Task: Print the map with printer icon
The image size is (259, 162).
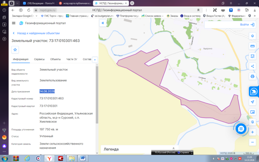Action: tap(252, 76)
